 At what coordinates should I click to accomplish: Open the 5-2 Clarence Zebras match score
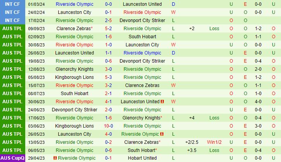[108, 29]
